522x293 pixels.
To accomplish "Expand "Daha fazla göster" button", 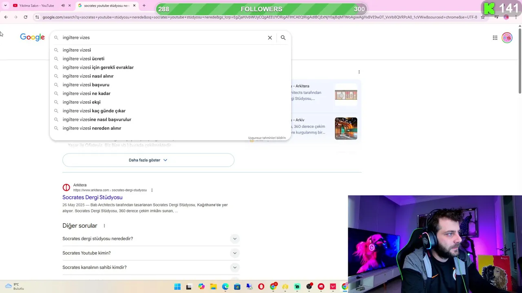I will [148, 160].
